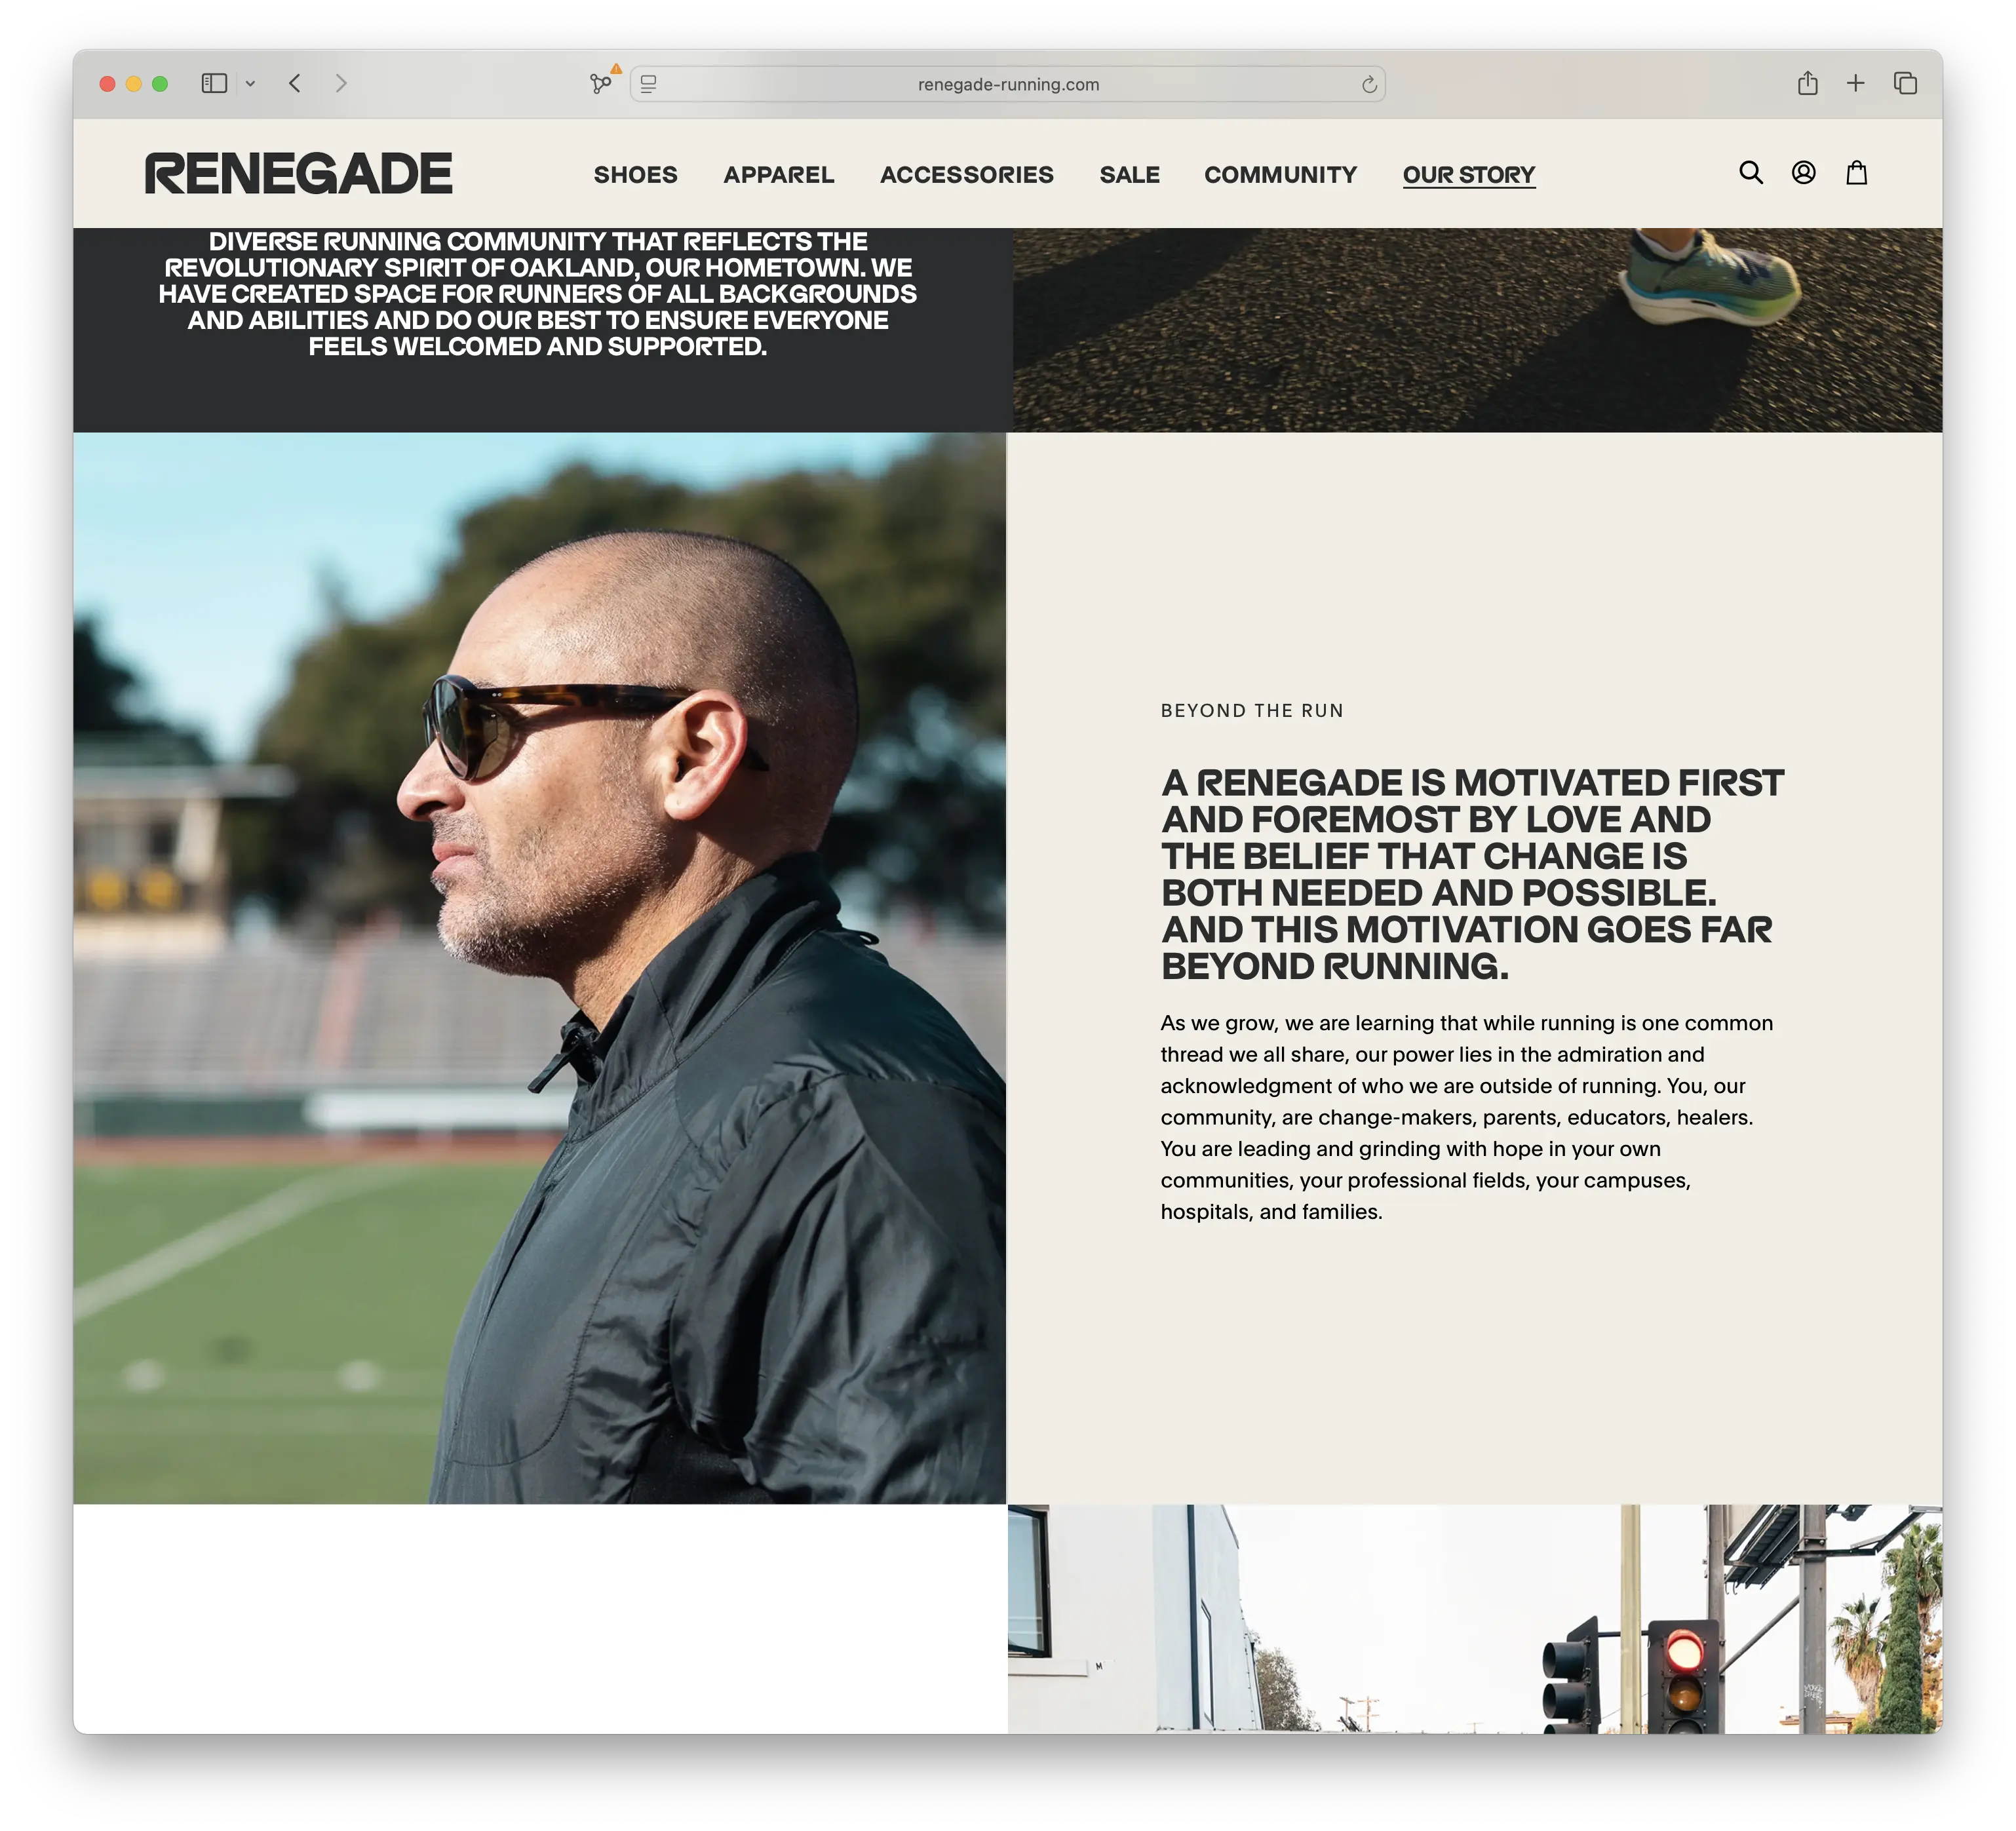This screenshot has height=1831, width=2016.
Task: Go forward to next page
Action: pyautogui.click(x=341, y=83)
